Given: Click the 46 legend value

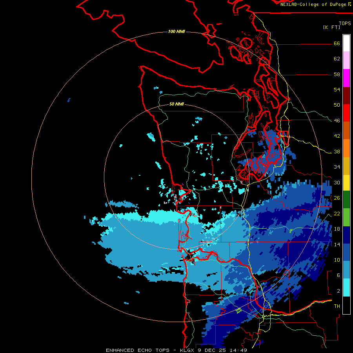Looking at the screenshot, I should pos(337,121).
